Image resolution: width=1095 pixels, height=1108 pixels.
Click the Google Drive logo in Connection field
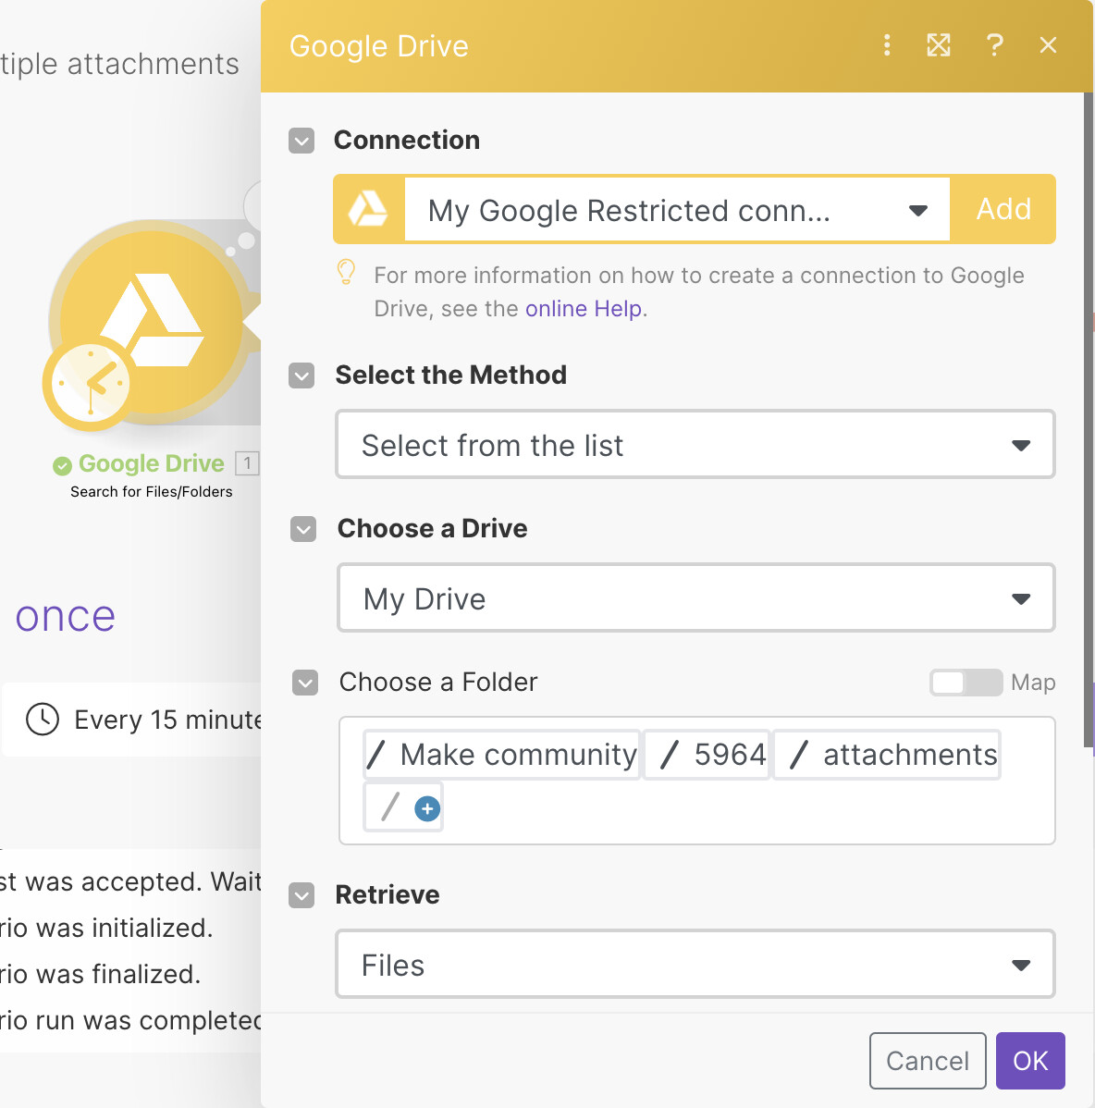[369, 209]
